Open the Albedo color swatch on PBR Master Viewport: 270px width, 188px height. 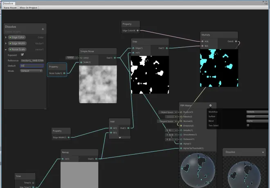click(170, 117)
